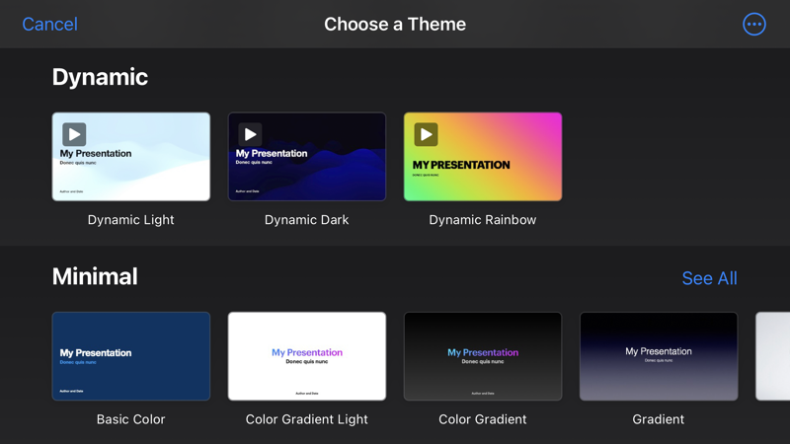Select the Basic Color theme thumbnail

coord(131,356)
